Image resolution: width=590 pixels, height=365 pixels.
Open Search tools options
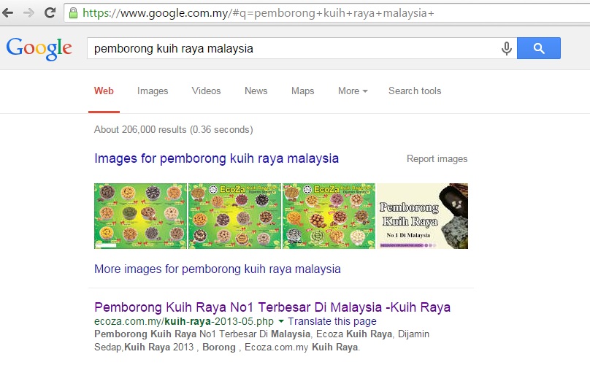point(415,91)
